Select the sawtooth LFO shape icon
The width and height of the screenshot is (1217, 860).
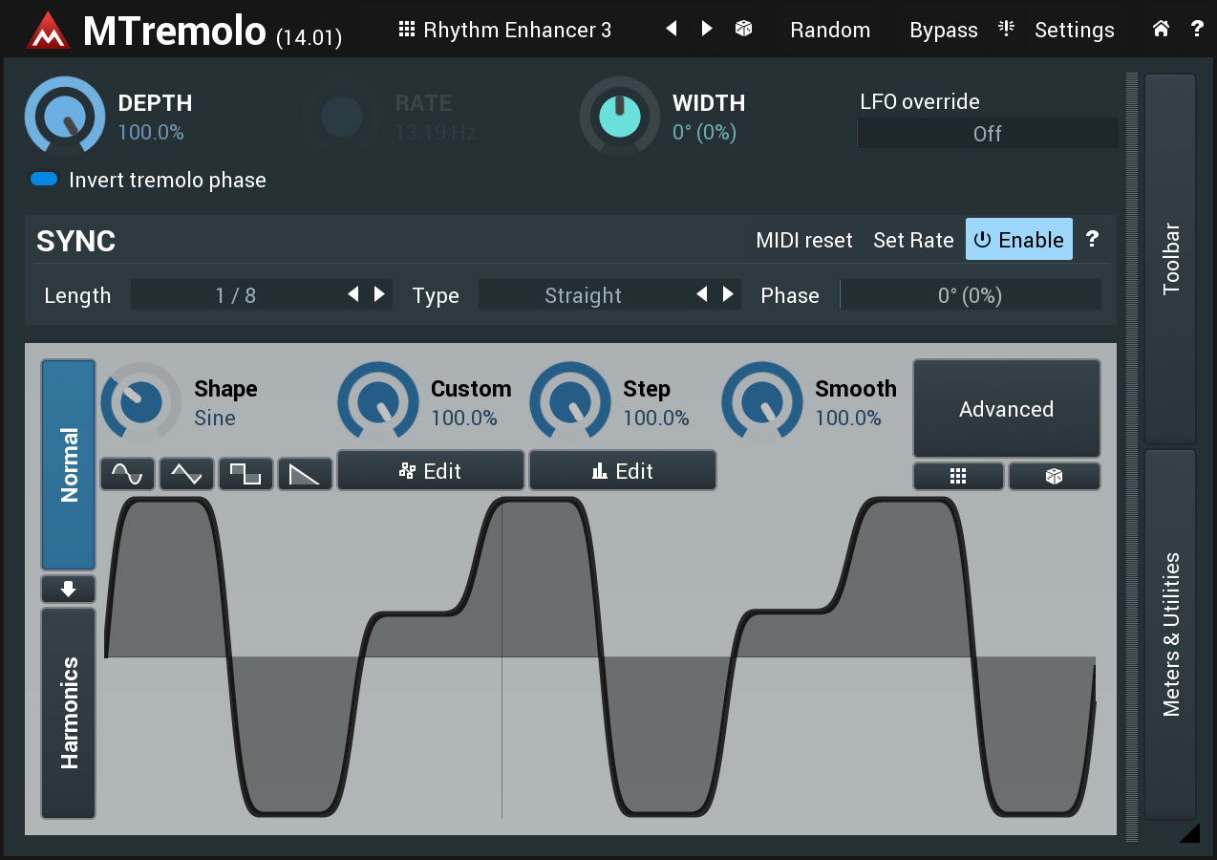(x=304, y=473)
